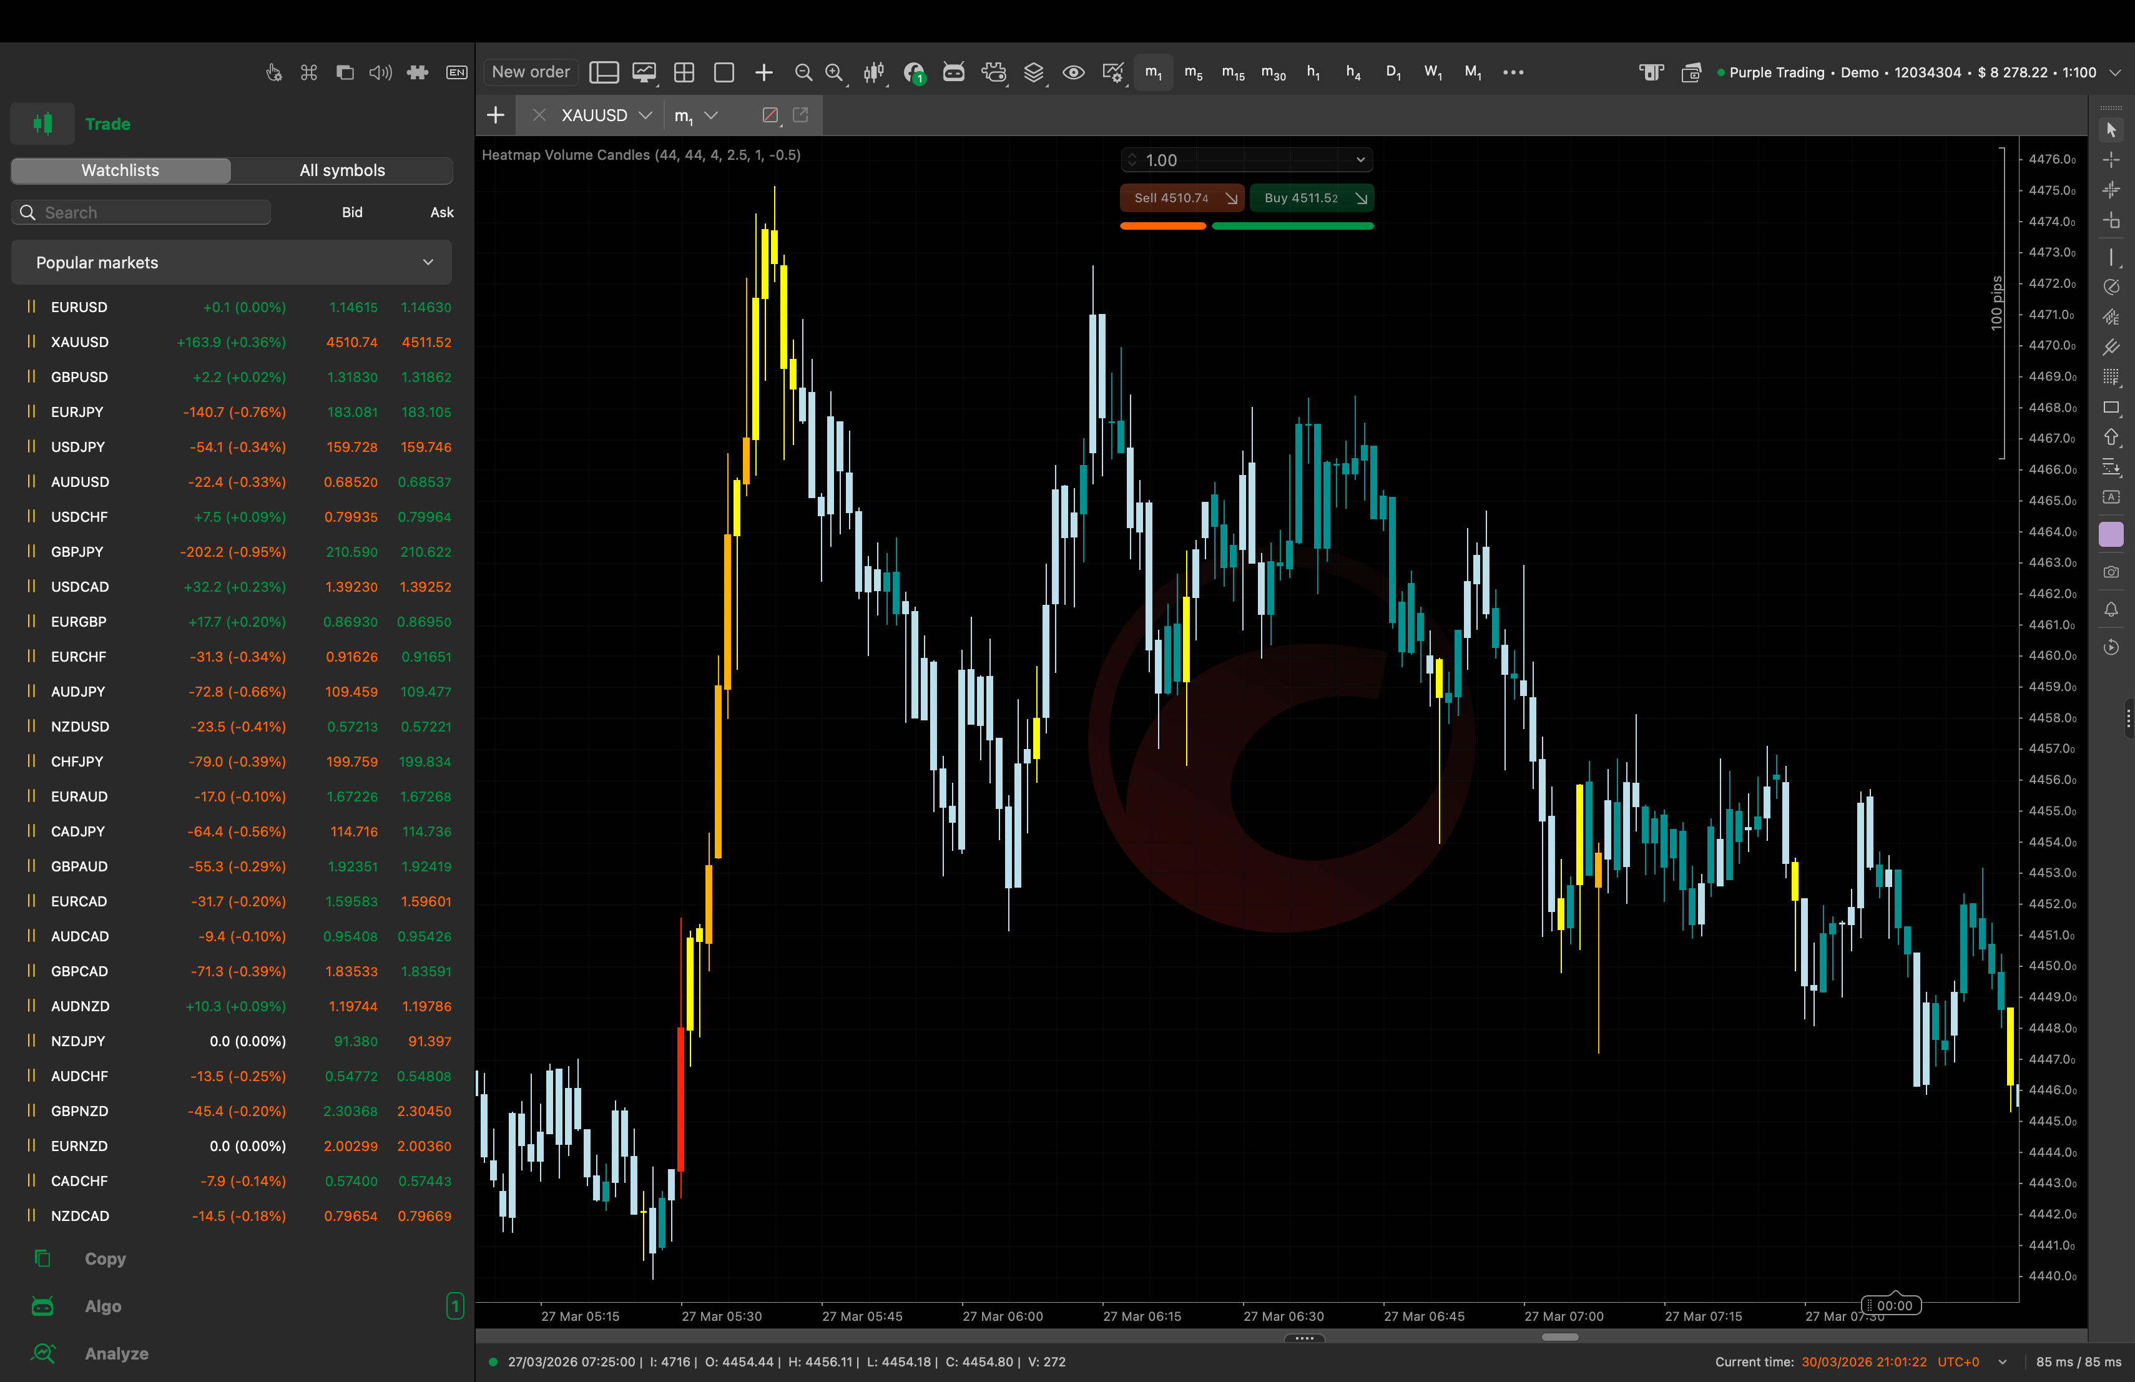Activate the text annotation tool on right sidebar
2135x1382 pixels.
(x=2111, y=497)
